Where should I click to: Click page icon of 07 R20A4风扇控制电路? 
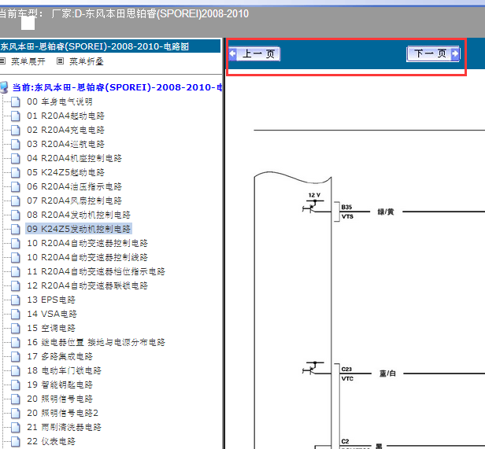pos(16,201)
